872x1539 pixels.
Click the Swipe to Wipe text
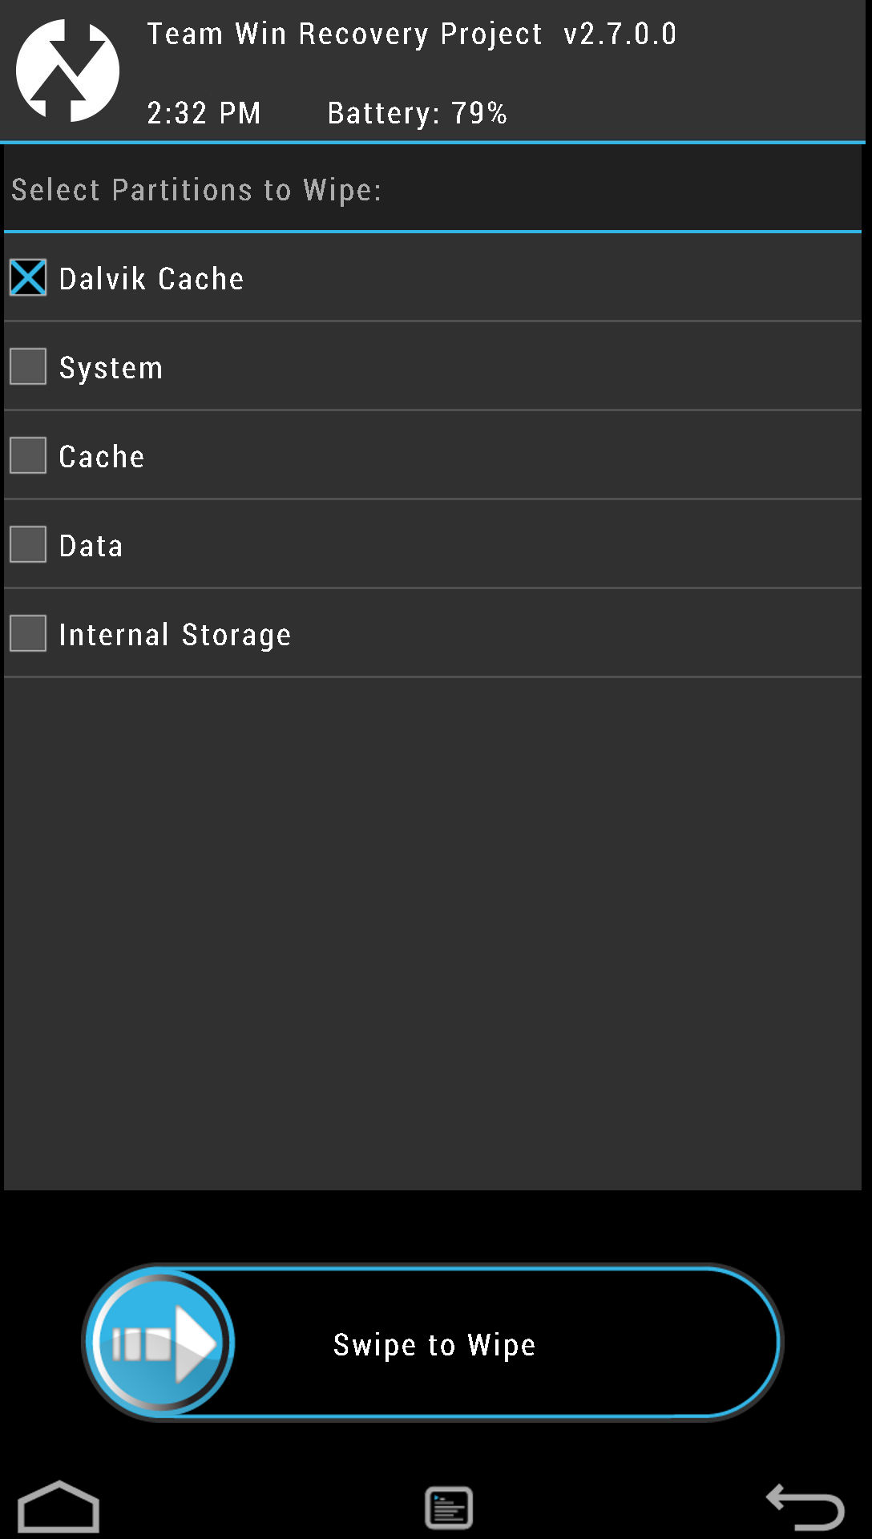coord(434,1345)
